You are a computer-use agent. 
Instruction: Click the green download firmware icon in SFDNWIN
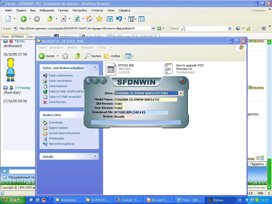pyautogui.click(x=96, y=81)
